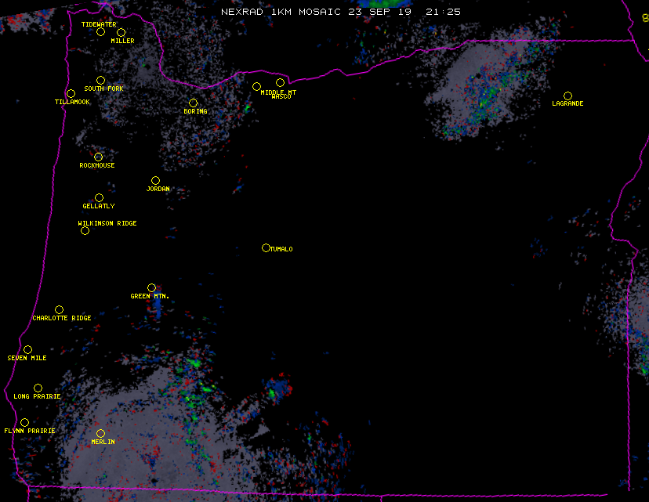Image resolution: width=649 pixels, height=502 pixels.
Task: Click the GELLATLY station circle marker
Action: click(x=99, y=198)
